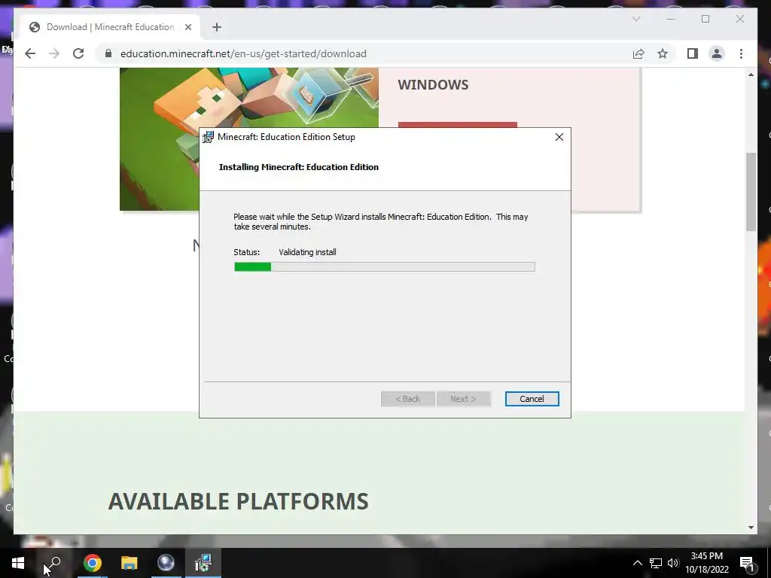Select the Download | Minecraft Education tab
The image size is (771, 578).
(x=110, y=27)
